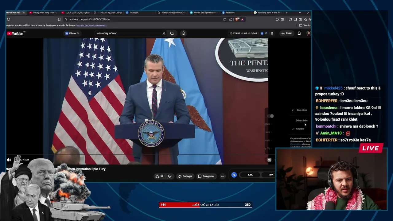Click the YouTube logo

pos(15,33)
